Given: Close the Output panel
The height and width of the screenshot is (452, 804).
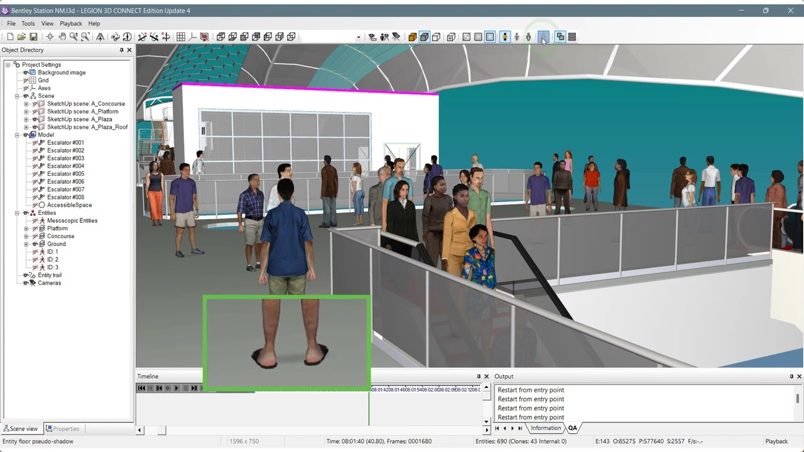Looking at the screenshot, I should pyautogui.click(x=799, y=377).
